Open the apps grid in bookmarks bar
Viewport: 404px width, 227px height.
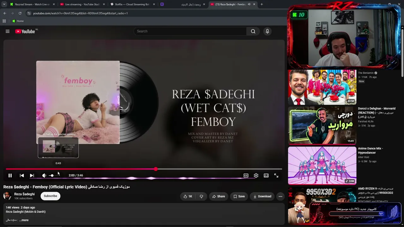point(4,21)
